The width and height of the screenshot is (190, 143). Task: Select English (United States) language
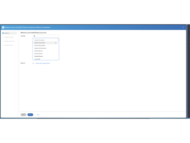click(46, 43)
